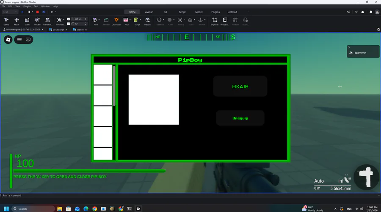Viewport: 381px width, 212px height.
Task: Open the Window menu
Action: pos(45,6)
